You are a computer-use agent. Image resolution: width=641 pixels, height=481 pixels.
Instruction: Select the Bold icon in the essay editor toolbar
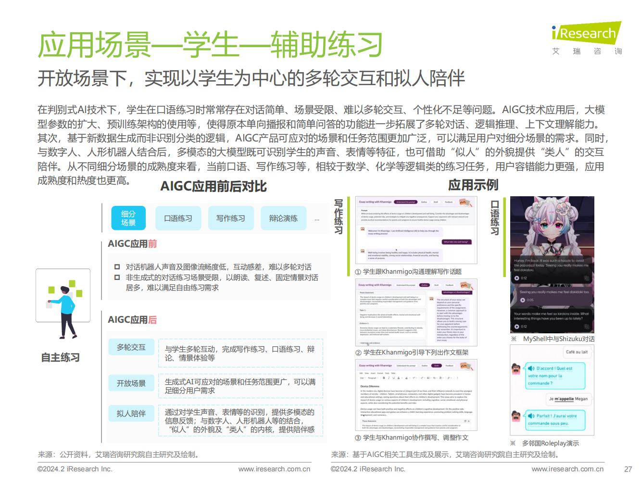[383, 378]
